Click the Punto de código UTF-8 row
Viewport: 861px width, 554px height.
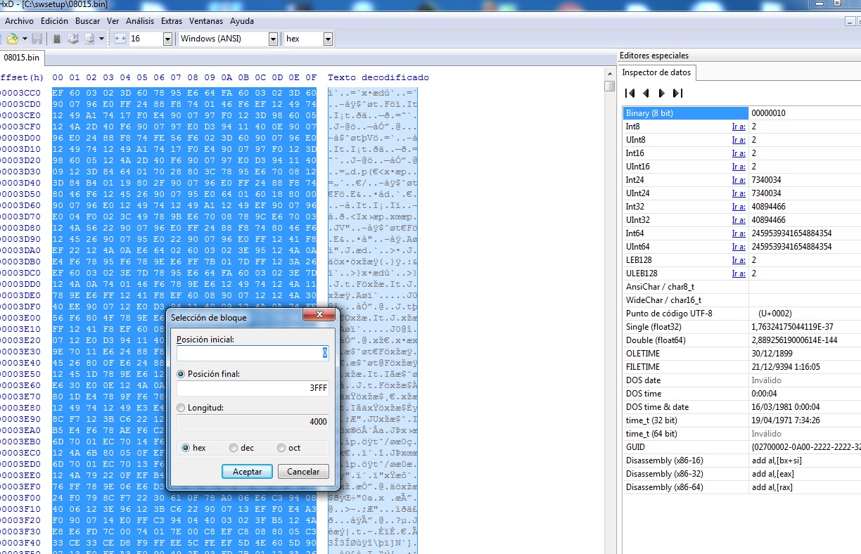tap(742, 314)
